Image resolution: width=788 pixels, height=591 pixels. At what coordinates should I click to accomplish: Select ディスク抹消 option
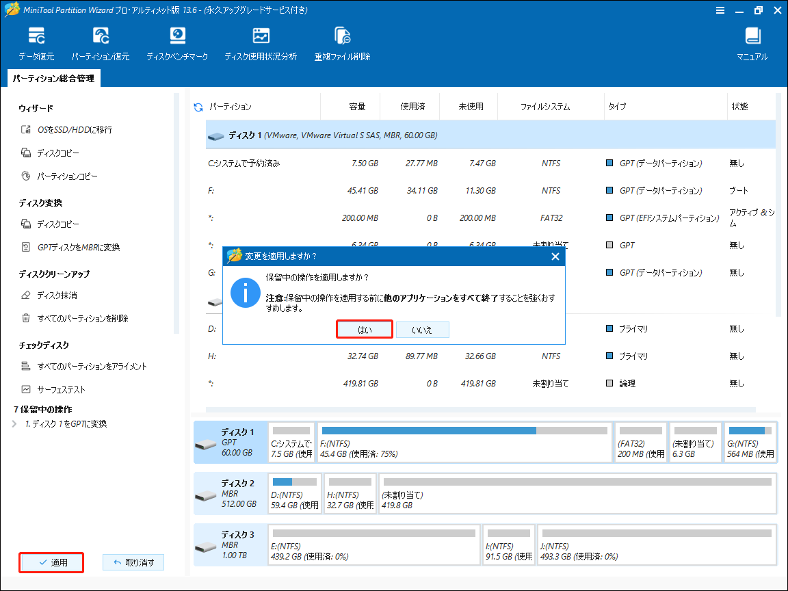pyautogui.click(x=49, y=295)
